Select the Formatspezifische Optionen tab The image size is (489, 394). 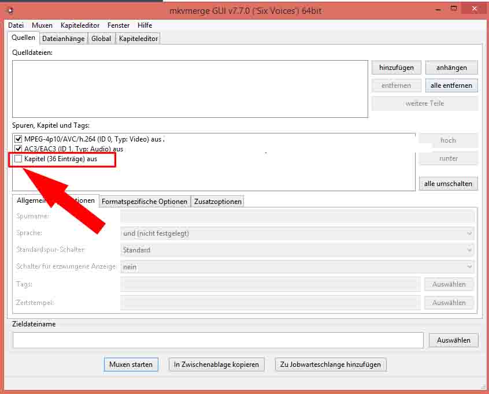pos(145,202)
